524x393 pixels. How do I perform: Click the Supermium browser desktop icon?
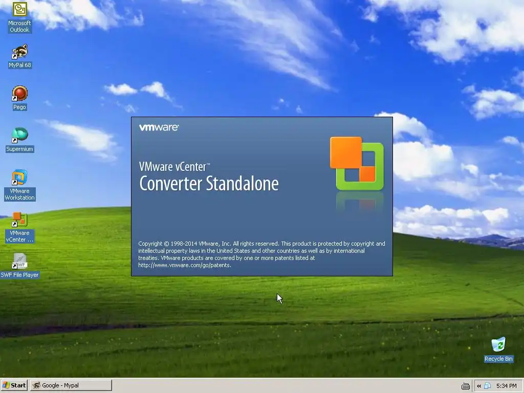[20, 140]
